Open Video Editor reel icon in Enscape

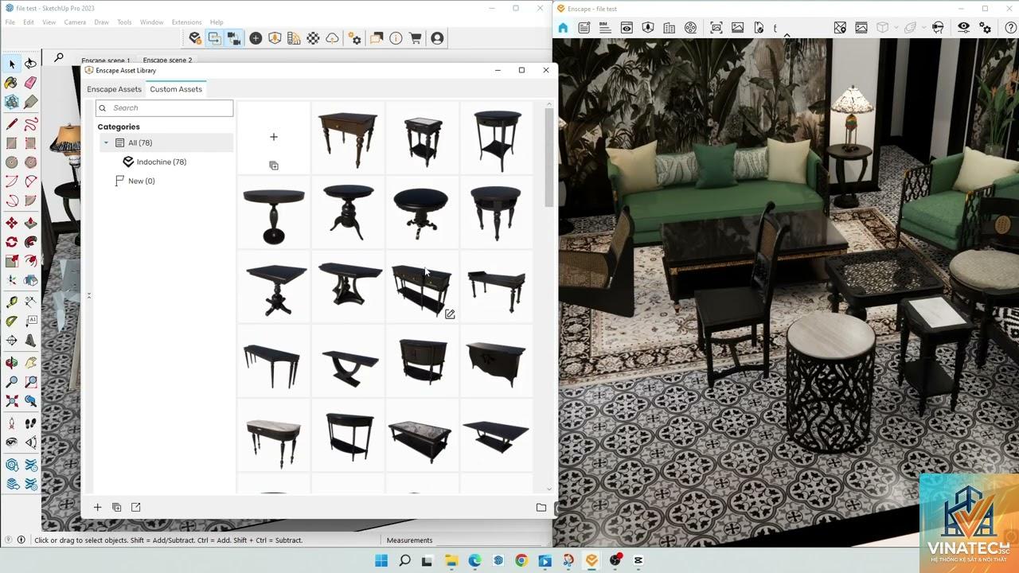(690, 28)
